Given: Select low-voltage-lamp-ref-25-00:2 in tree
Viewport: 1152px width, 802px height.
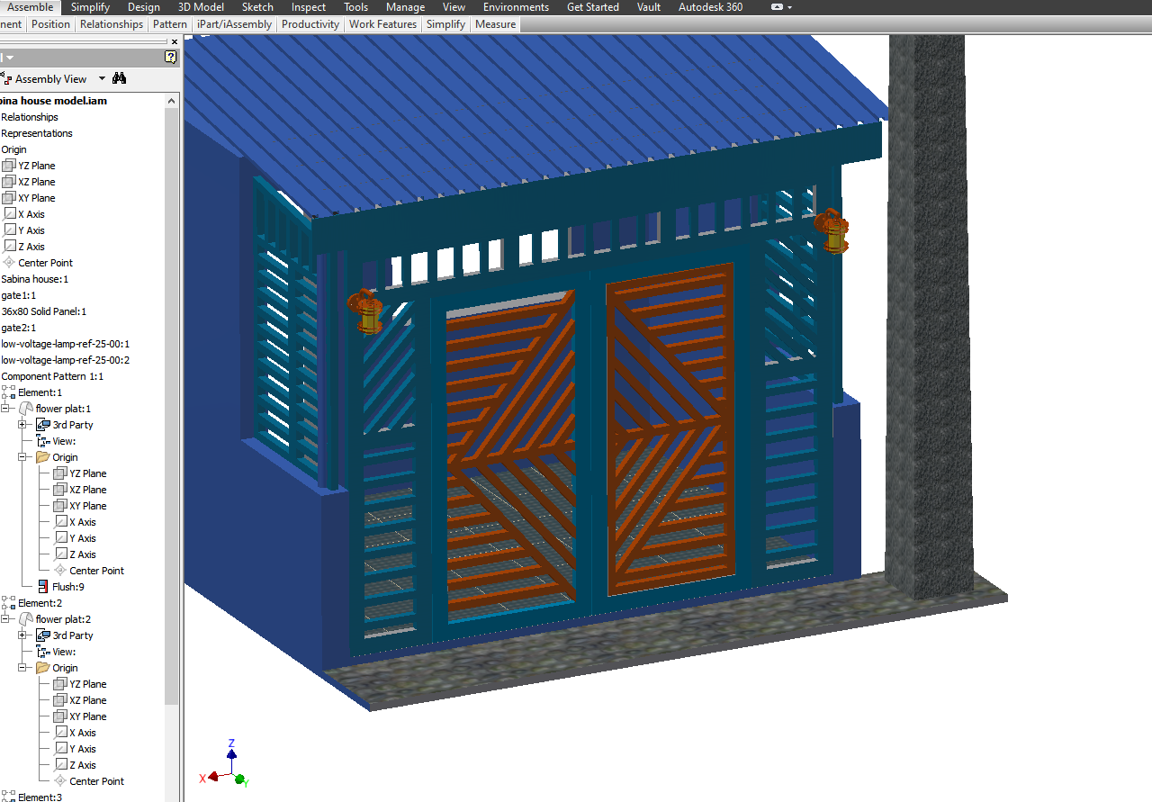Looking at the screenshot, I should click(x=65, y=360).
